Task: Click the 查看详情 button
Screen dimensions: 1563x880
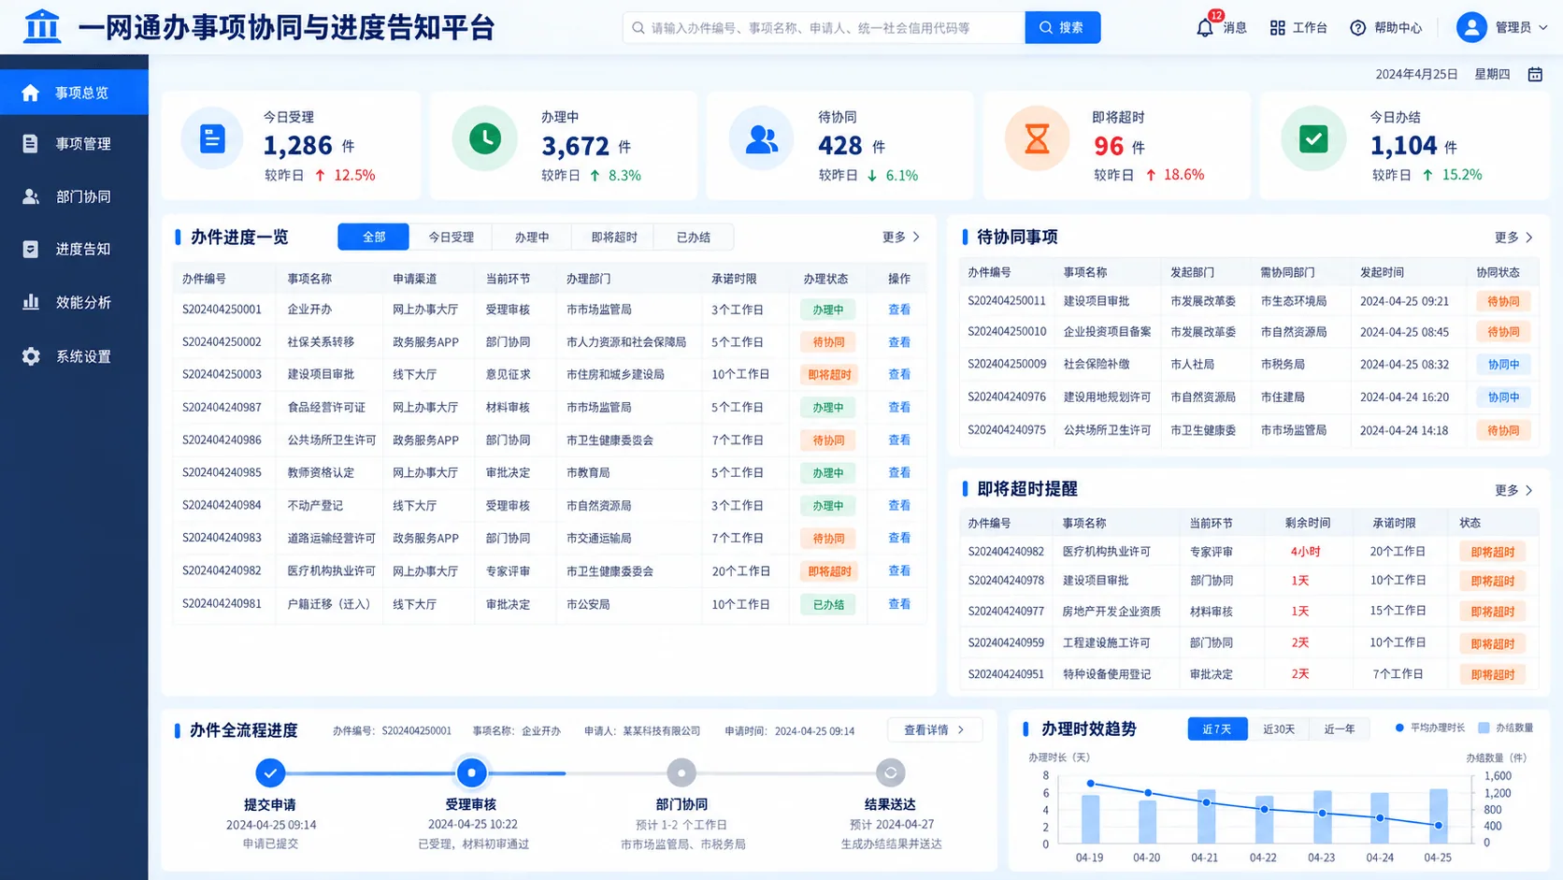Action: click(x=934, y=729)
